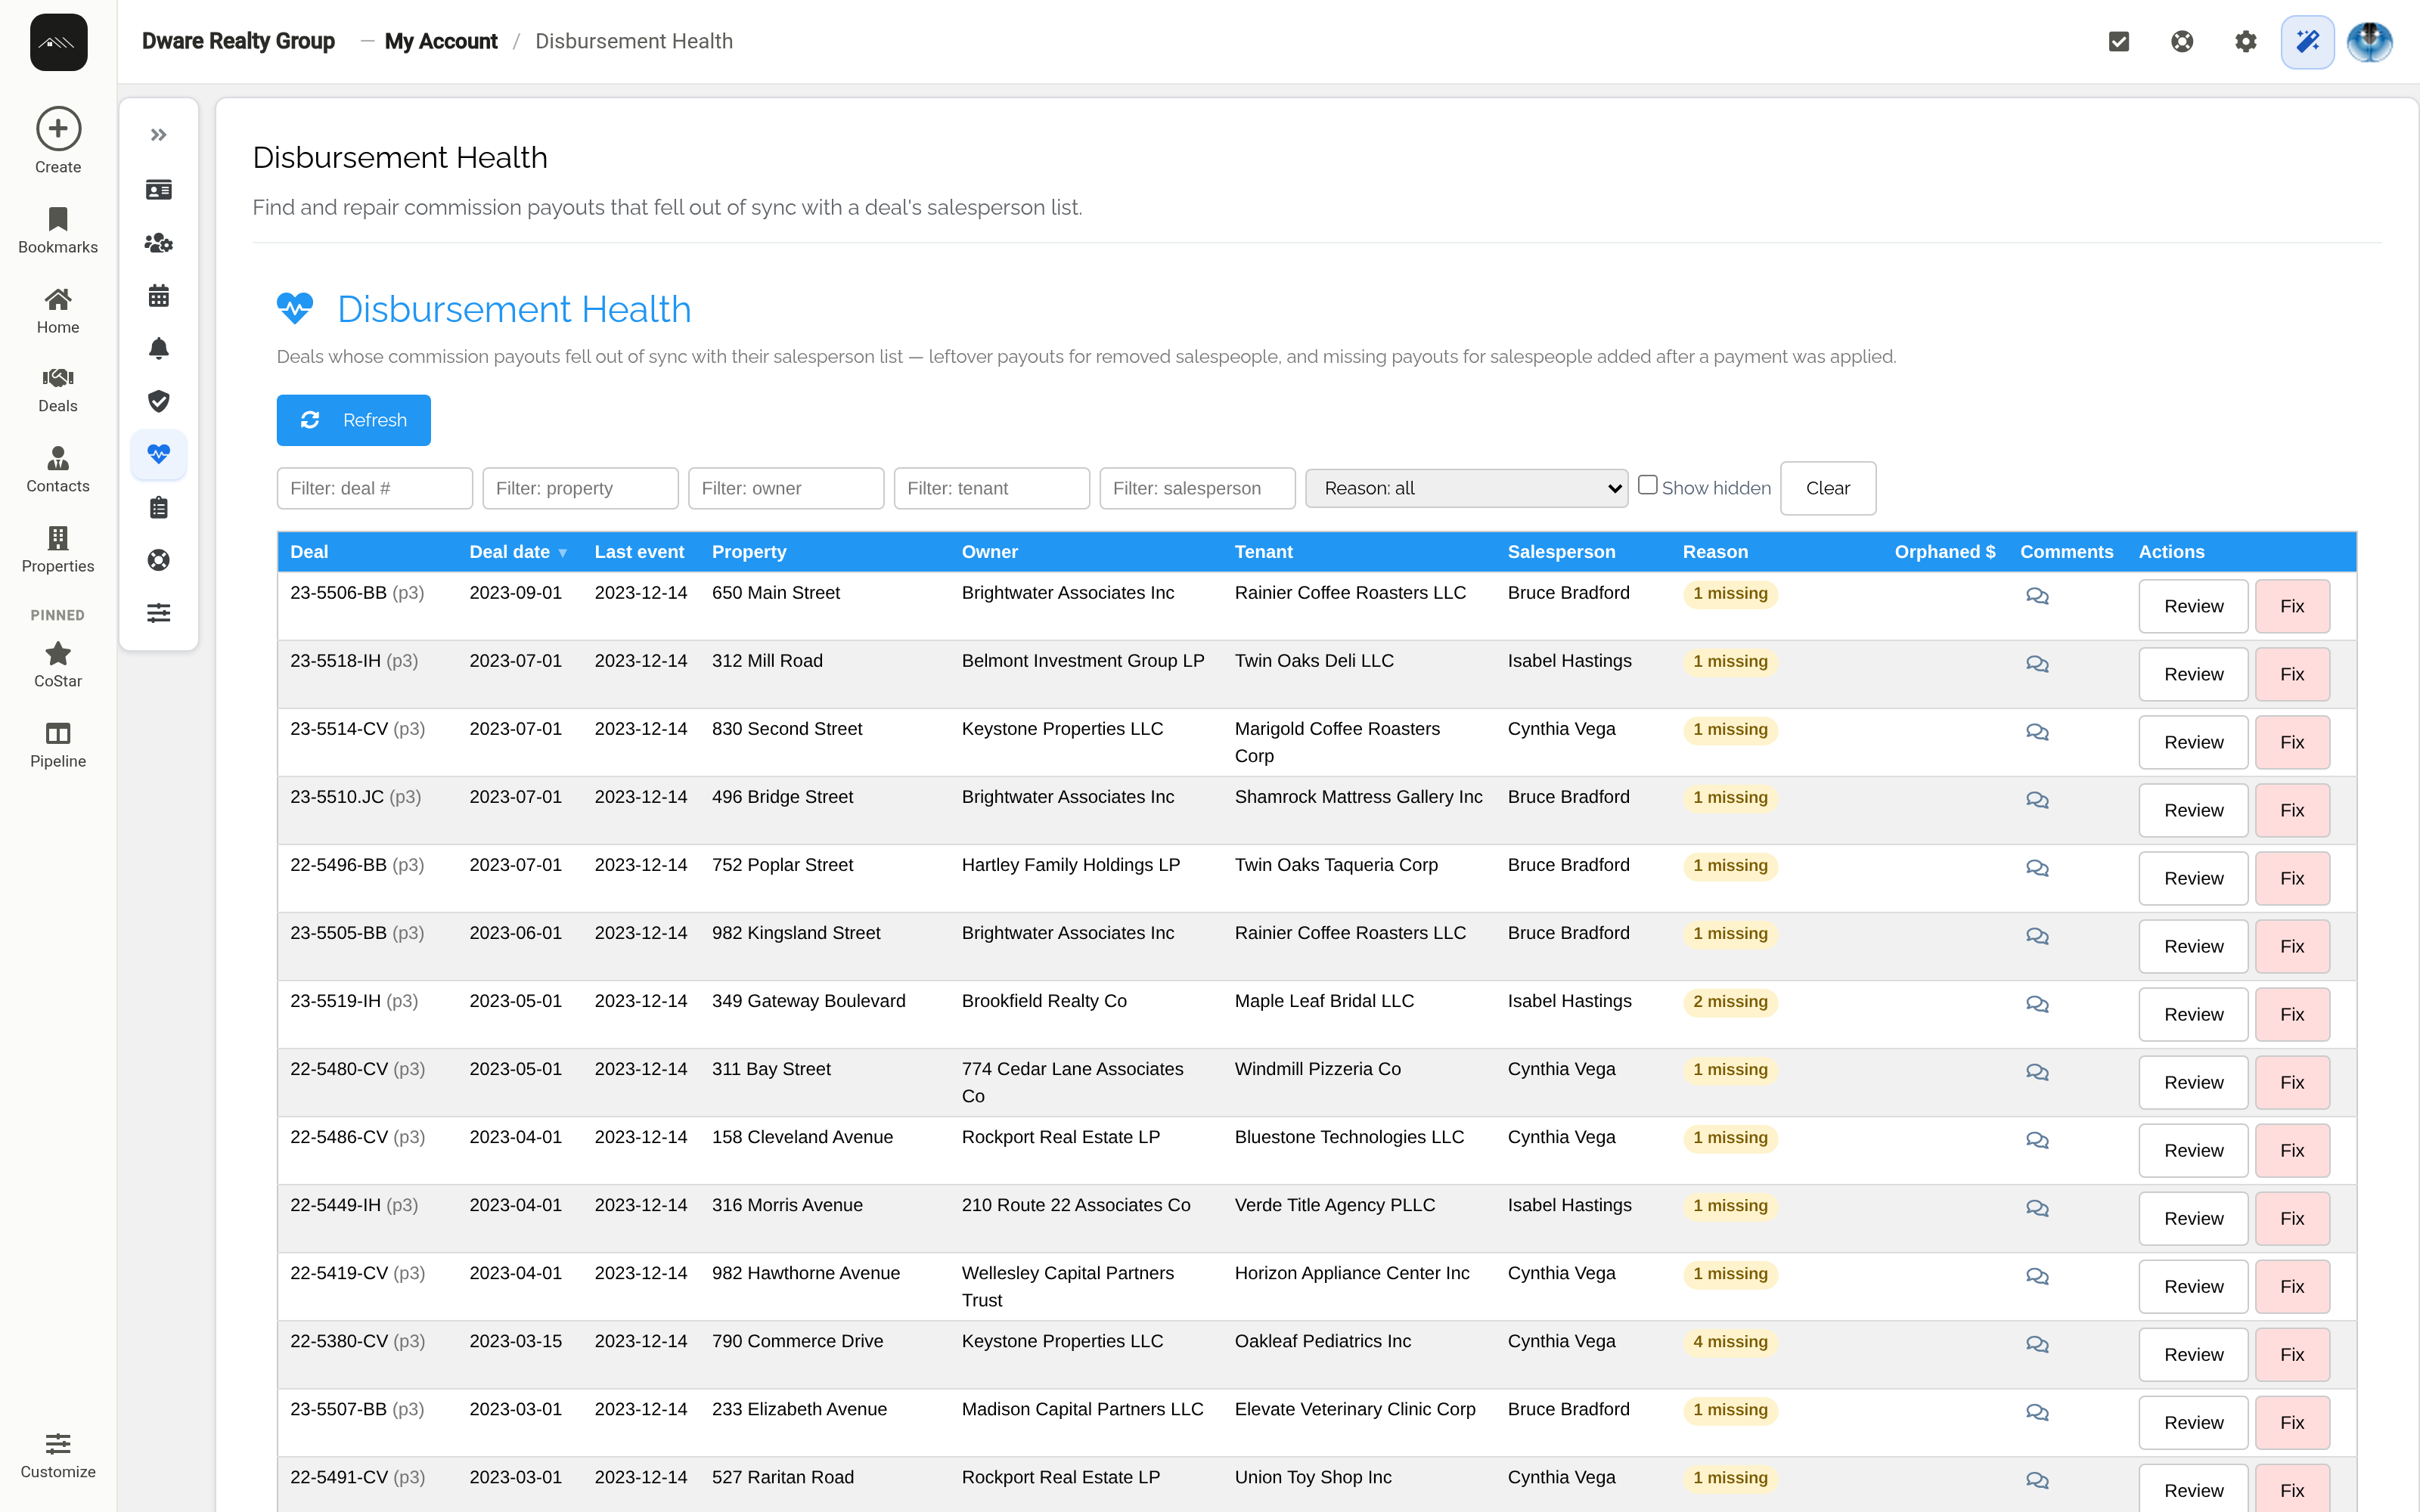The width and height of the screenshot is (2420, 1512).
Task: Sort by the Salesperson column header
Action: click(1561, 552)
